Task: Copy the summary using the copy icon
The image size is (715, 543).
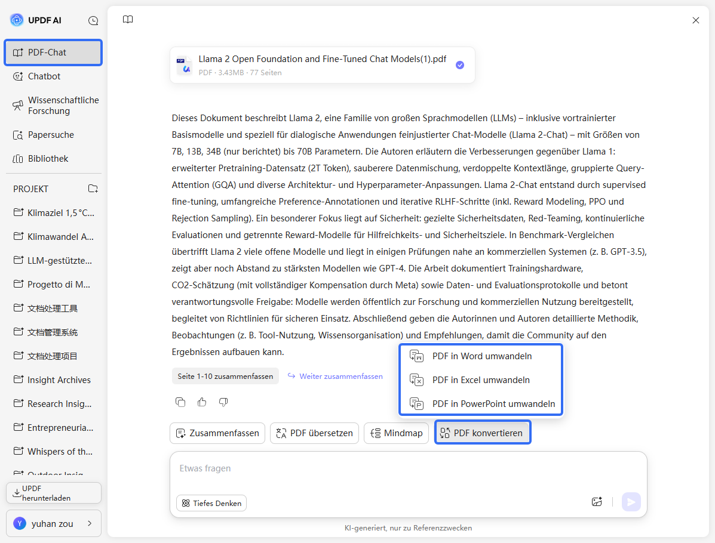Action: 180,402
